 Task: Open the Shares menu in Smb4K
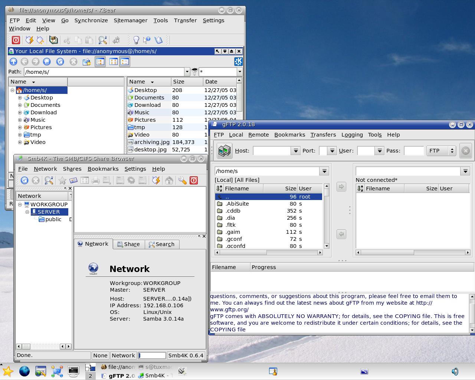click(72, 169)
